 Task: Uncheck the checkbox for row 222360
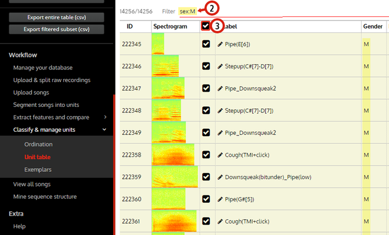[206, 199]
